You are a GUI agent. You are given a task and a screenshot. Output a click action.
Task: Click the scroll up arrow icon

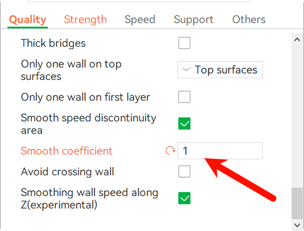click(x=297, y=40)
